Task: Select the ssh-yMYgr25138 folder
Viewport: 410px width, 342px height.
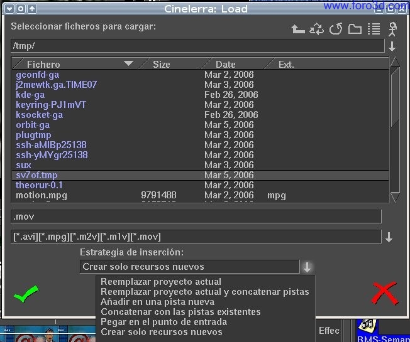Action: click(x=52, y=155)
